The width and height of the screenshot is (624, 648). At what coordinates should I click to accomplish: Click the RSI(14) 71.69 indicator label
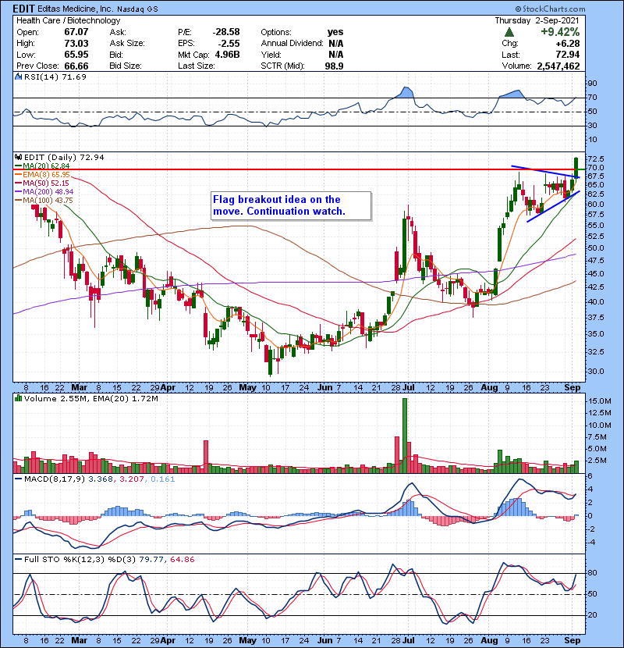(x=55, y=77)
